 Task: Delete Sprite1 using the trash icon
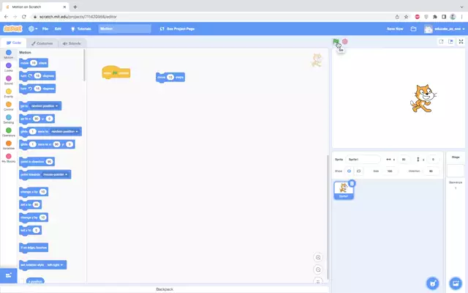(x=352, y=183)
